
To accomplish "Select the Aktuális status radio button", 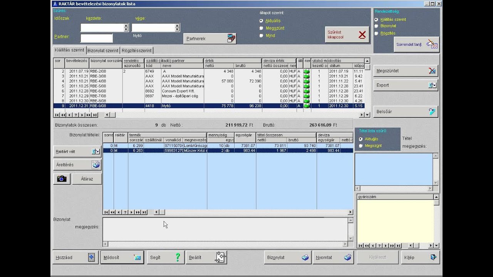I will pyautogui.click(x=262, y=21).
